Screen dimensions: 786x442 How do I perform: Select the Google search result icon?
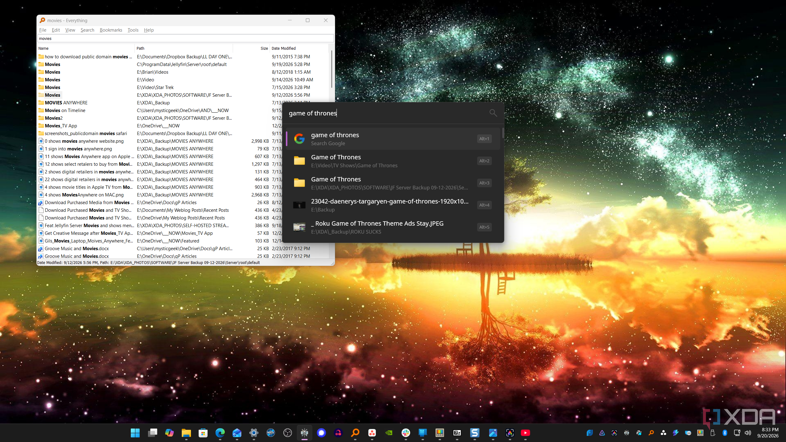[x=299, y=139]
